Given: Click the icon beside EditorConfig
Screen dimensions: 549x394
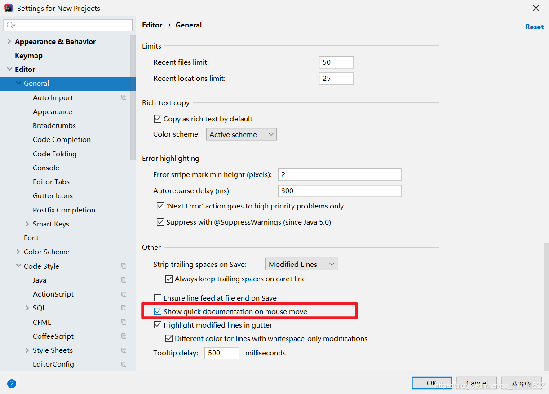Looking at the screenshot, I should pyautogui.click(x=124, y=364).
